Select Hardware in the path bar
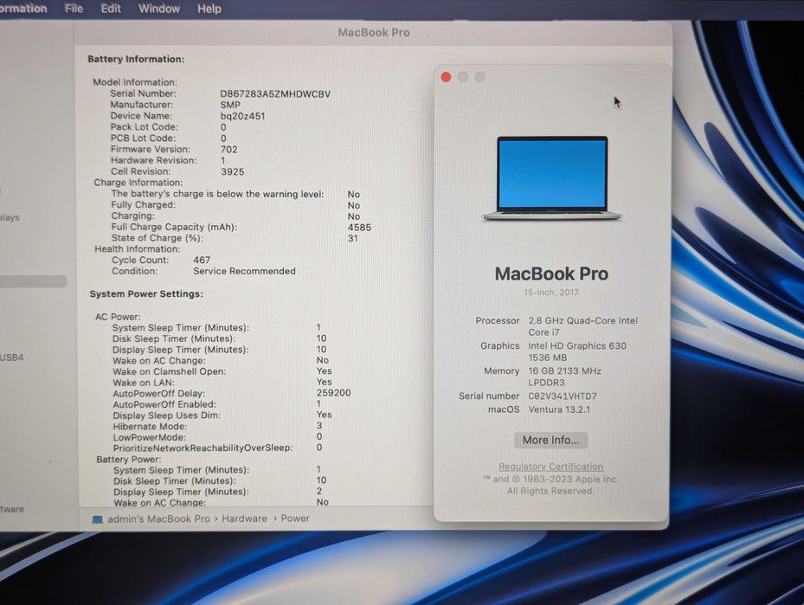This screenshot has height=605, width=804. click(x=245, y=518)
